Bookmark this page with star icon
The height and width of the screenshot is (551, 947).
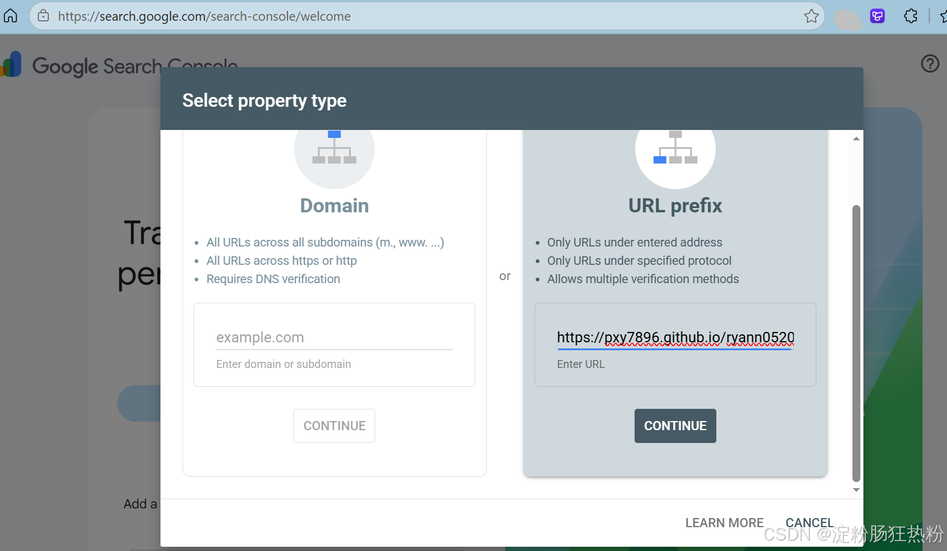tap(811, 16)
